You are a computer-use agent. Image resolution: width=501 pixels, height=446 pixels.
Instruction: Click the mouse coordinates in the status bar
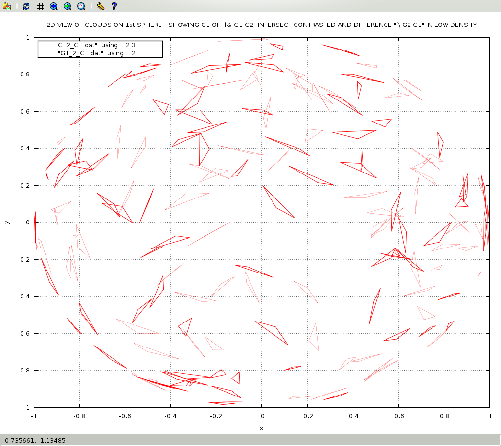tap(34, 440)
